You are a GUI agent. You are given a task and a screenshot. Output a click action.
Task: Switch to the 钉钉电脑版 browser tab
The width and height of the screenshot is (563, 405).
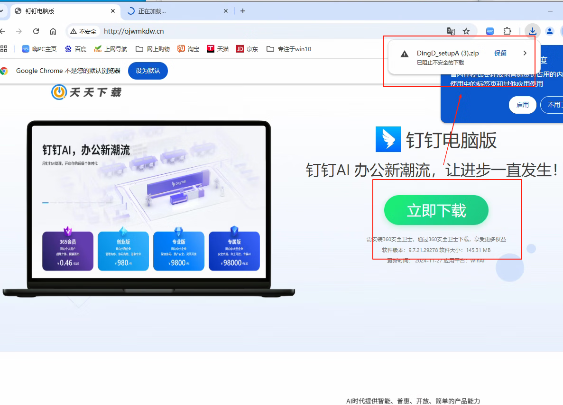[65, 11]
